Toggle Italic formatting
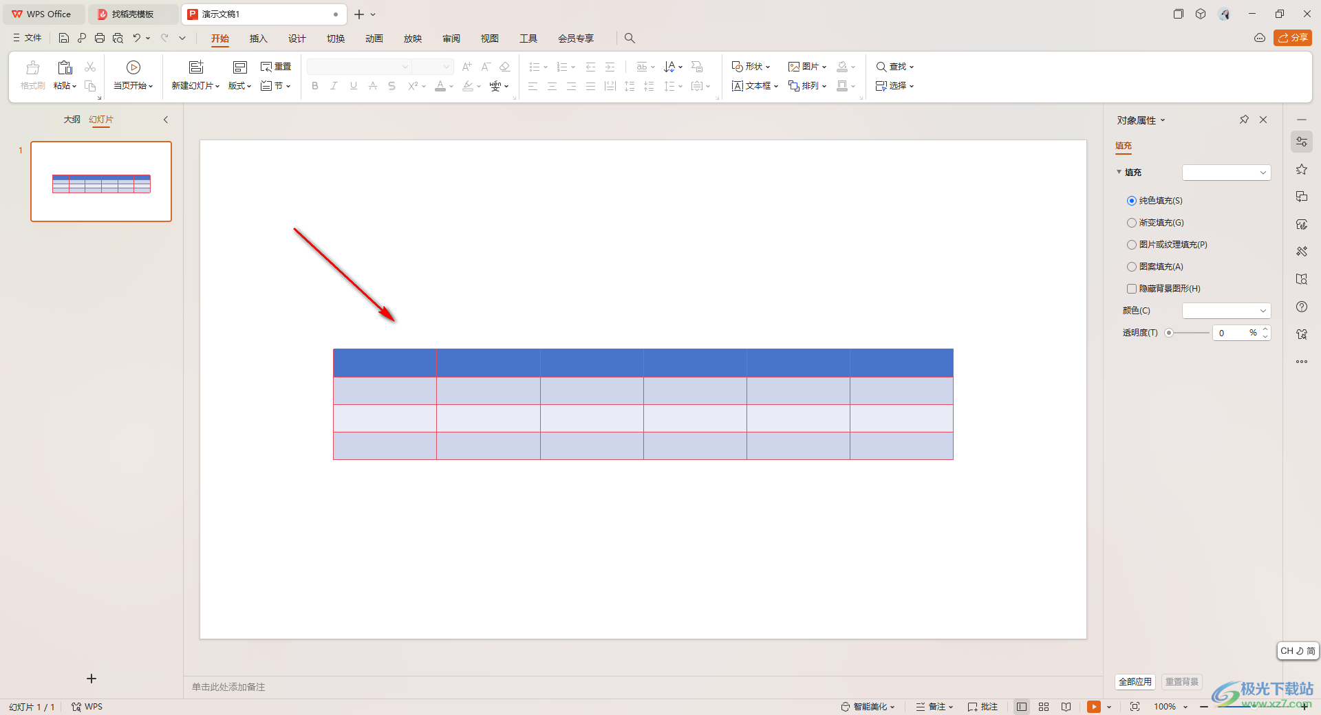 [334, 86]
